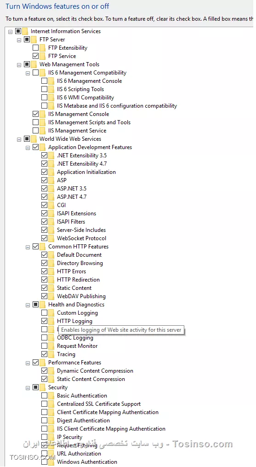Check the Basic Authentication checkbox
Image resolution: width=256 pixels, height=467 pixels.
tap(44, 396)
